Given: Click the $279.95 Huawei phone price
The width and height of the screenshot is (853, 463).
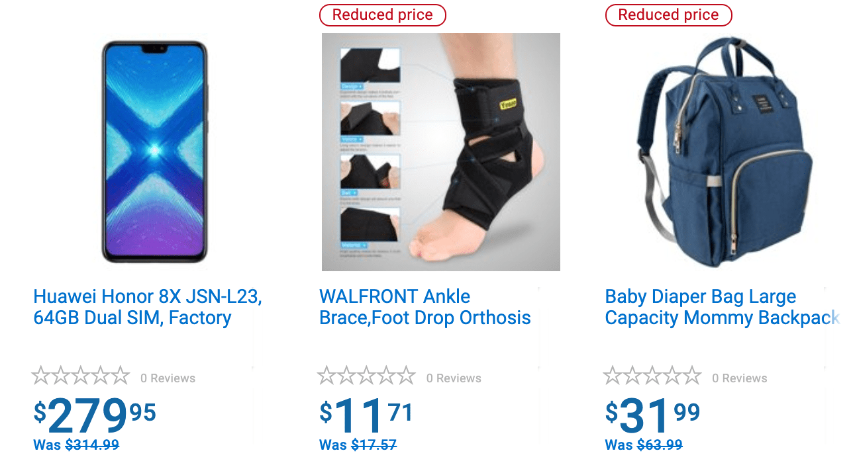Looking at the screenshot, I should pos(95,415).
